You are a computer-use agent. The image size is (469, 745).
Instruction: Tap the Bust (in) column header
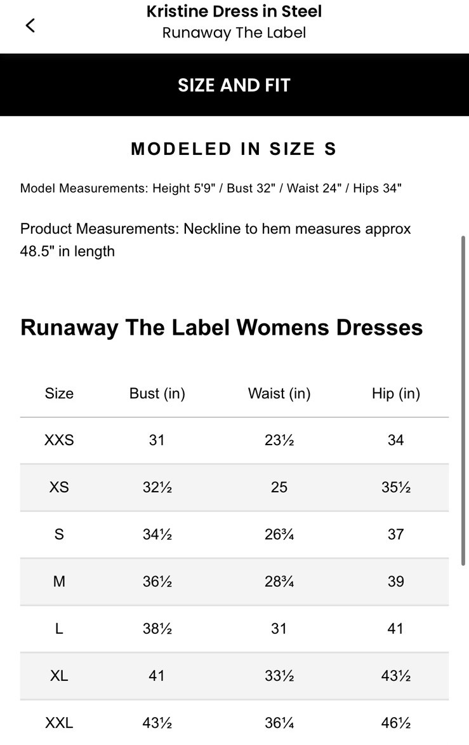pyautogui.click(x=157, y=393)
